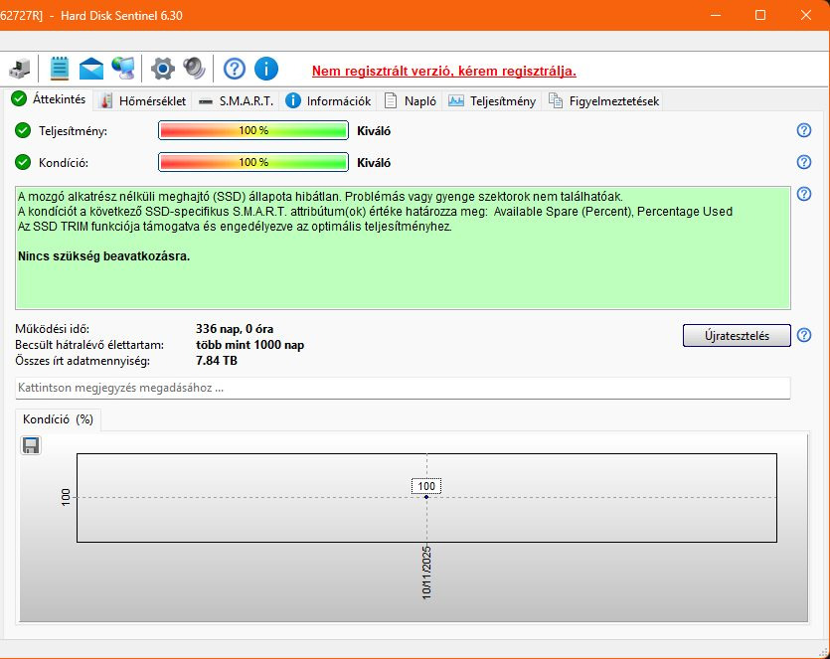Click the 'Összes írt adatmennyiség:' label
Image resolution: width=830 pixels, height=659 pixels.
click(x=83, y=361)
